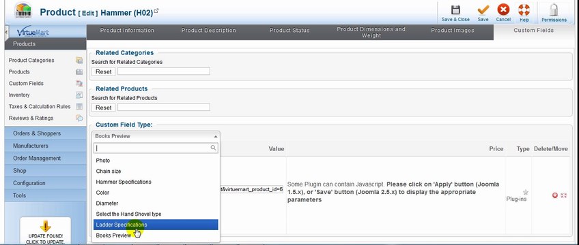Image resolution: width=579 pixels, height=245 pixels.
Task: Choose Hammer Specifications option
Action: click(x=156, y=182)
